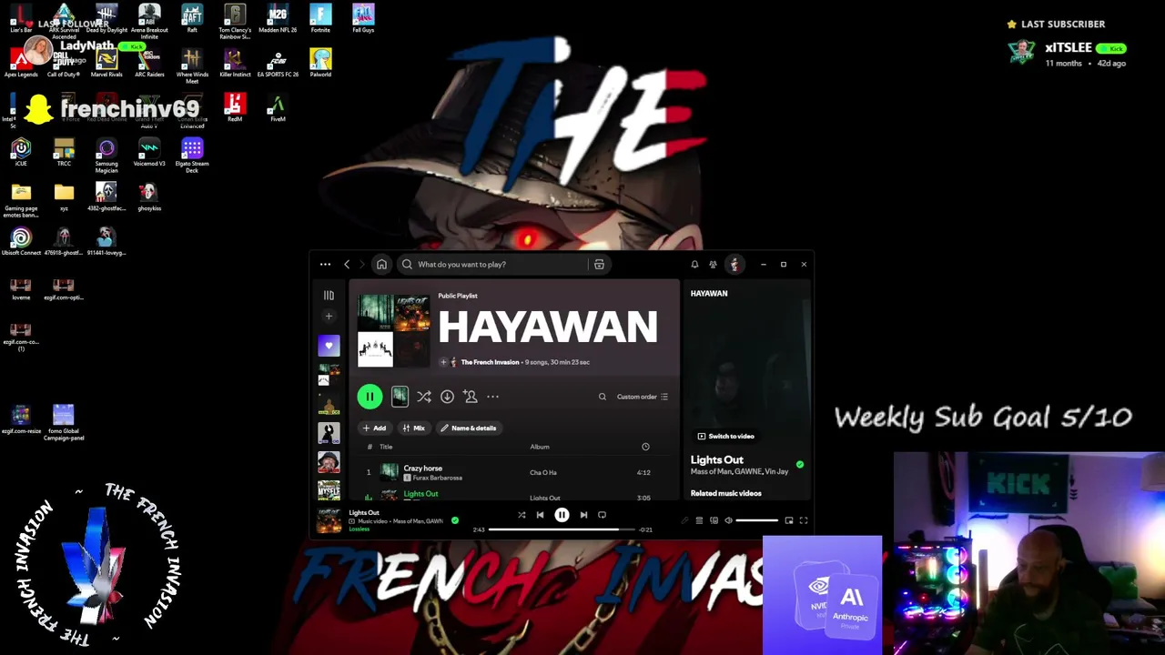
Task: Toggle saved checkmark in the bottom player bar
Action: pyautogui.click(x=455, y=521)
